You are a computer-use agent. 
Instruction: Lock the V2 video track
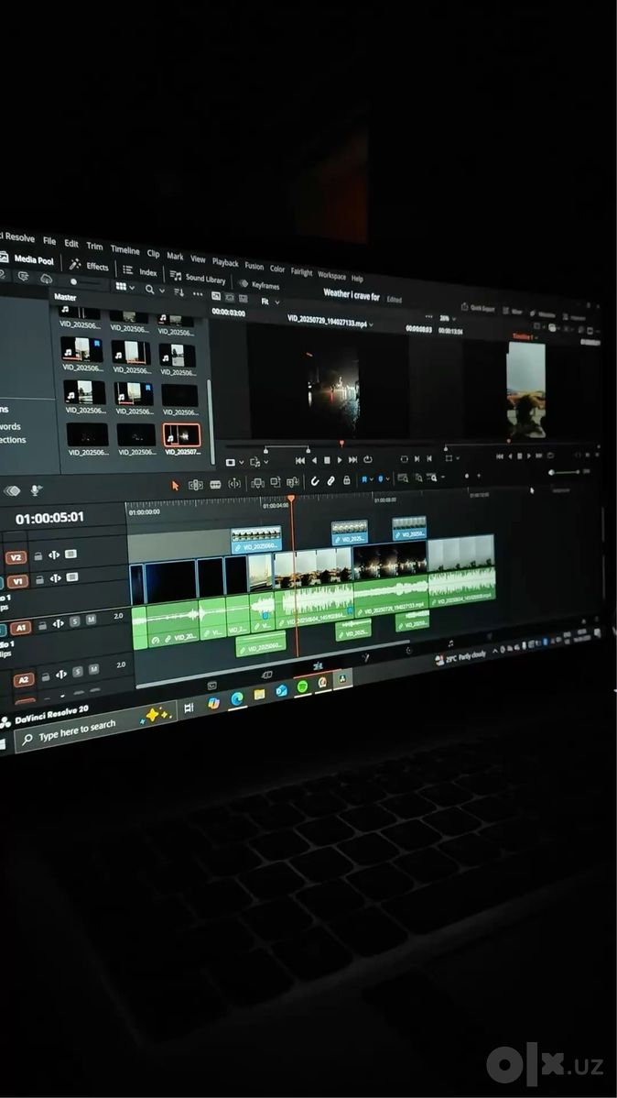tap(38, 556)
